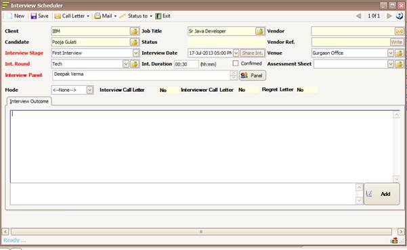Click the Venue field Gurgaon Office
This screenshot has width=407, height=250.
[349, 53]
